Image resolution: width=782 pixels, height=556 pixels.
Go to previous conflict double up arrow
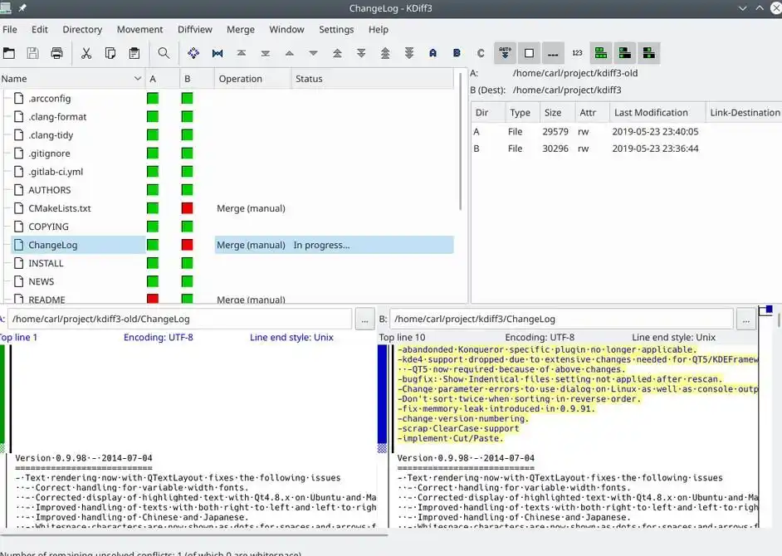pyautogui.click(x=337, y=53)
